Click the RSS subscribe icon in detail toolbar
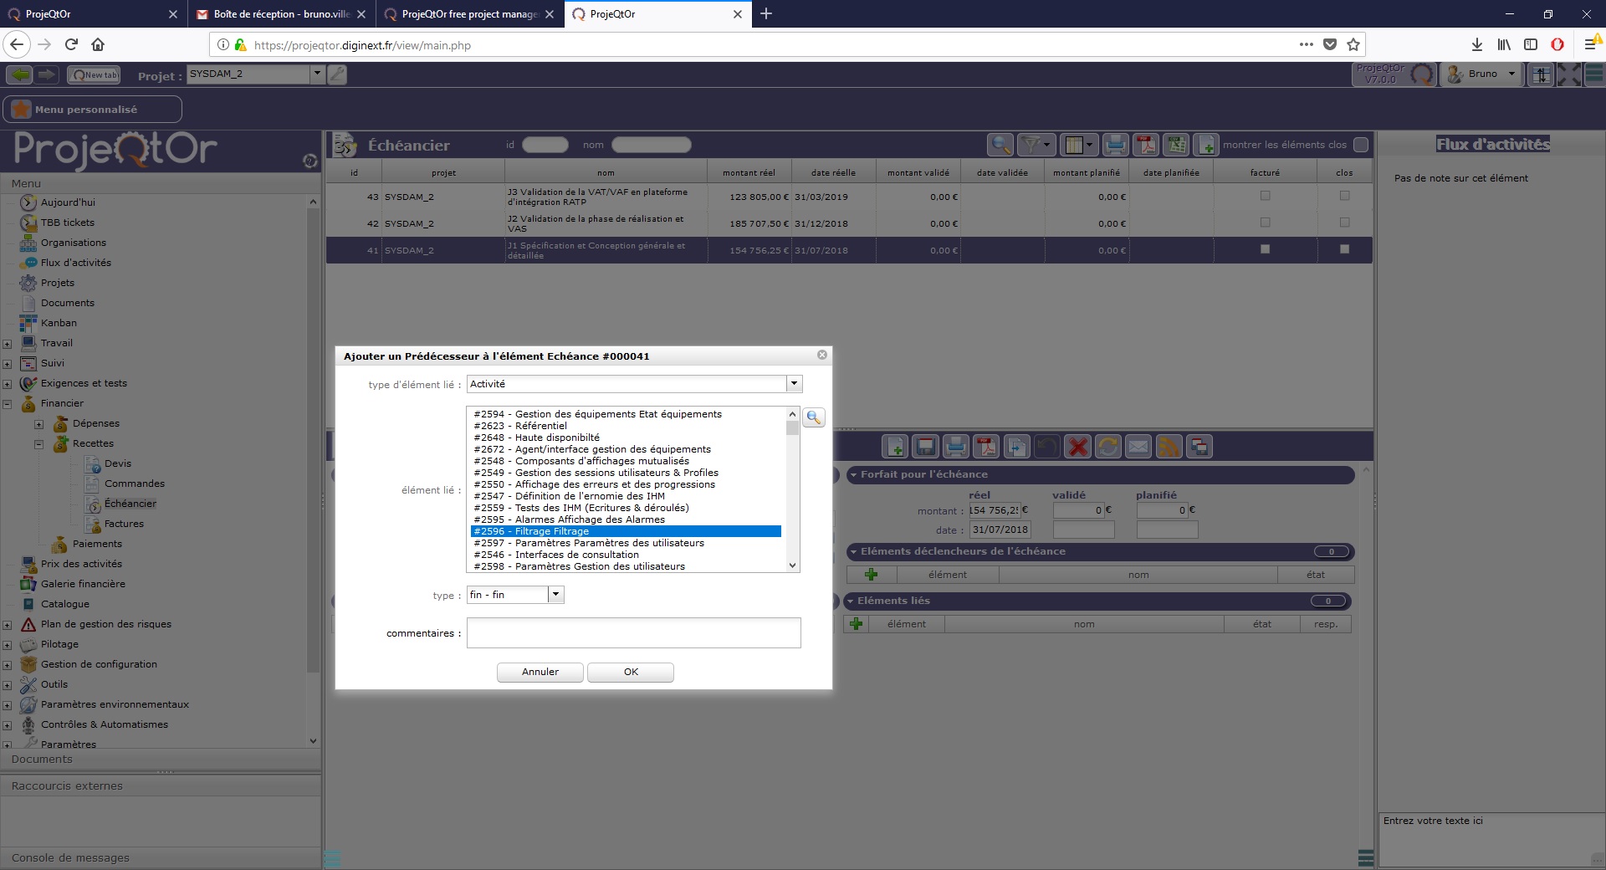 click(x=1169, y=447)
